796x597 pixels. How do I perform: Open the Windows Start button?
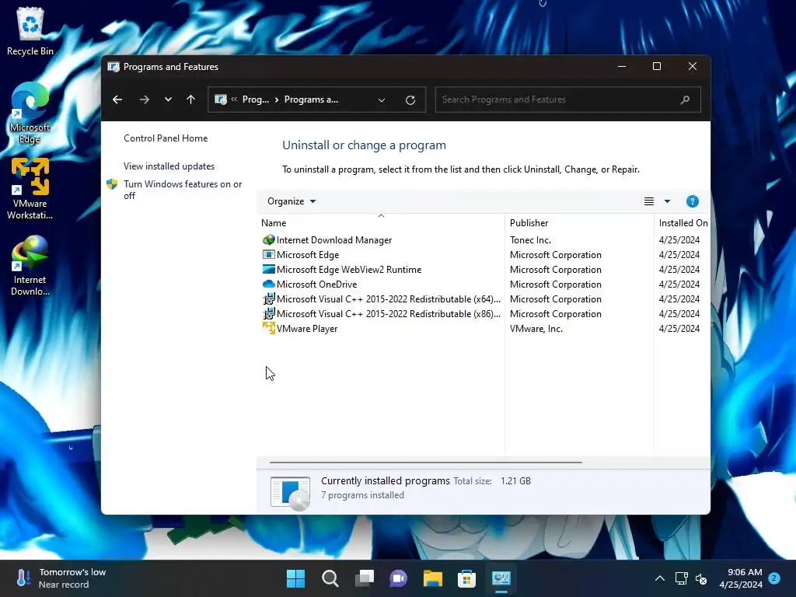(x=295, y=578)
